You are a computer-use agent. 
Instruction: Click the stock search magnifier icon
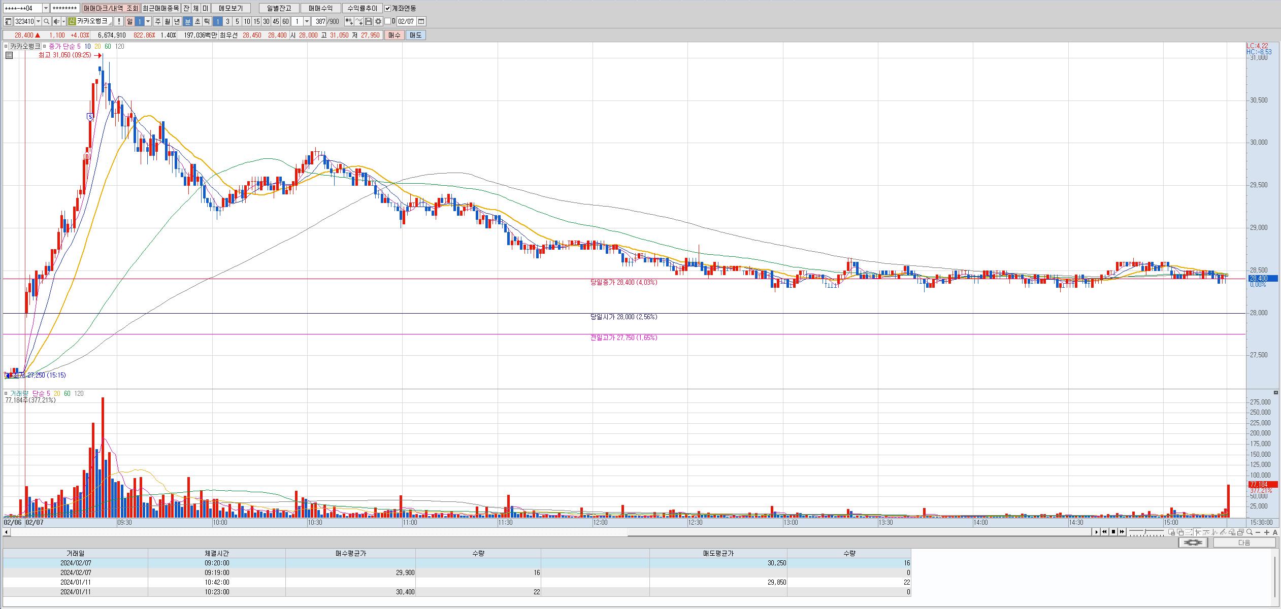(x=46, y=21)
